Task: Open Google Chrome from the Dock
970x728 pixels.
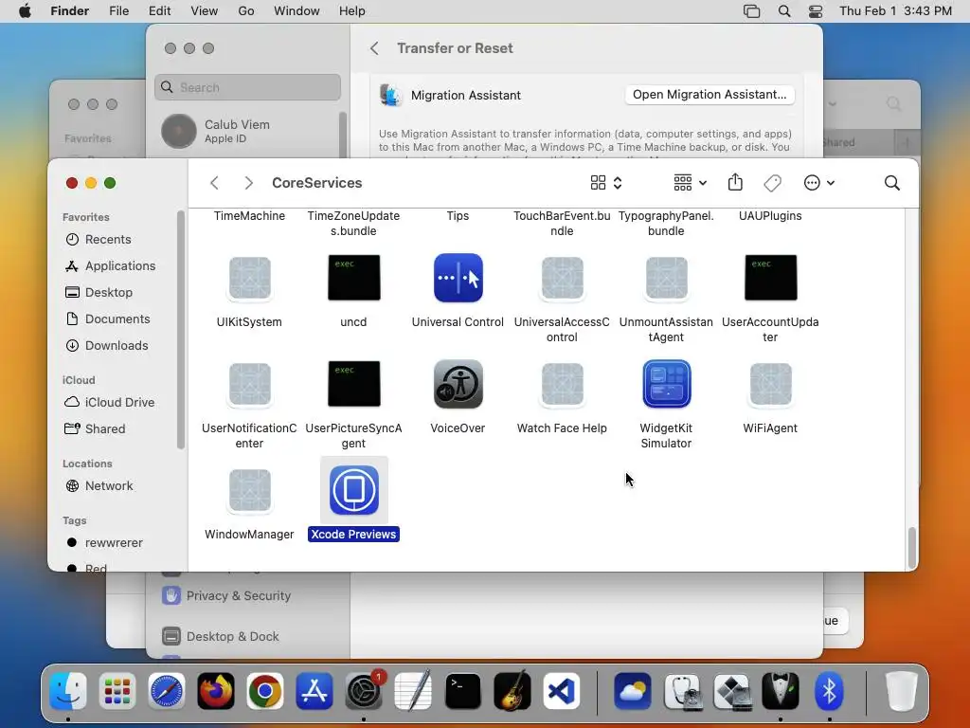Action: 265,691
